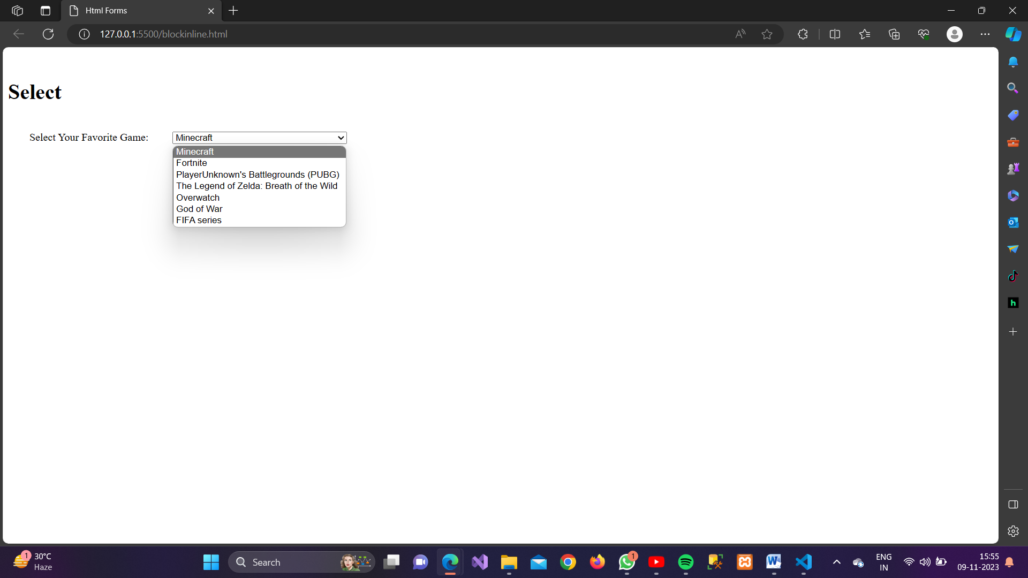The width and height of the screenshot is (1028, 578).
Task: Open the green h sidebar app
Action: point(1013,303)
